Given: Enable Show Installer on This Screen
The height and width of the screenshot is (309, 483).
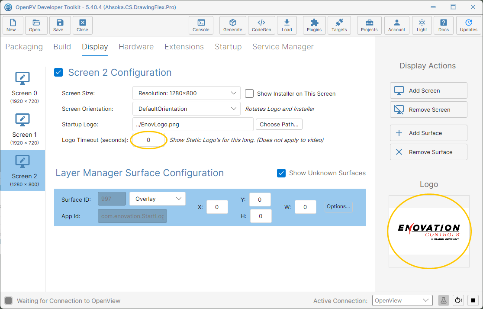Looking at the screenshot, I should [249, 93].
